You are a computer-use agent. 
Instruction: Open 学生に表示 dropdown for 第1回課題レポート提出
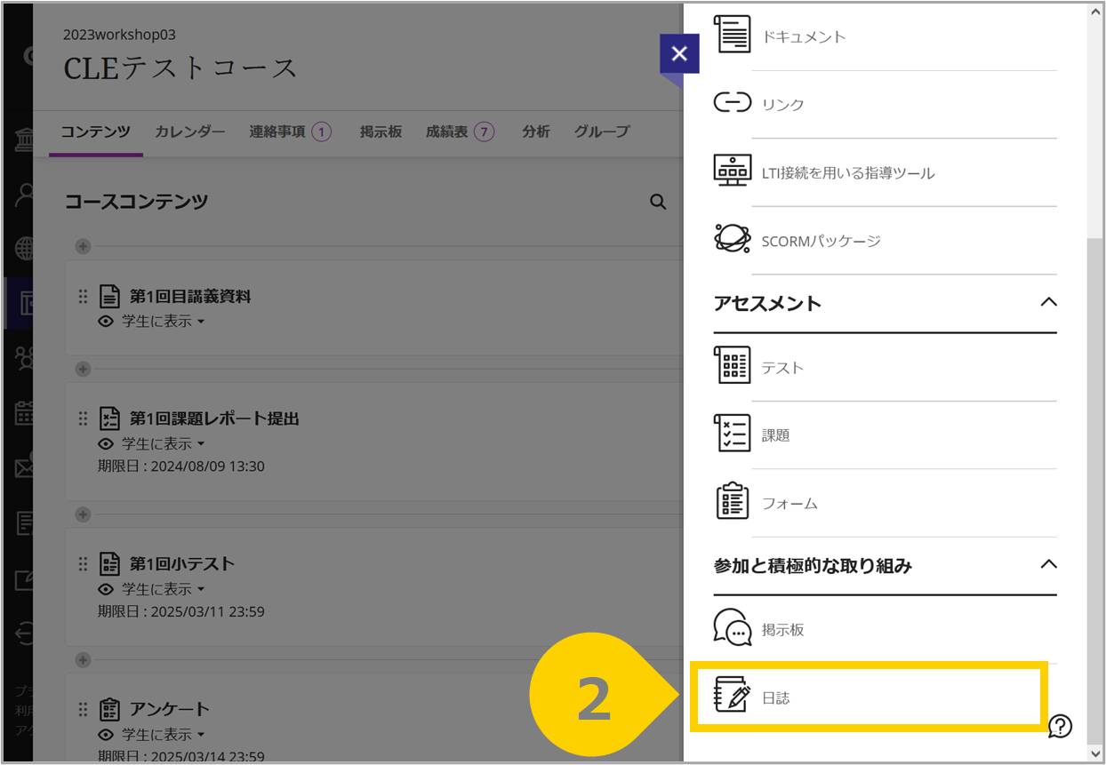point(163,444)
